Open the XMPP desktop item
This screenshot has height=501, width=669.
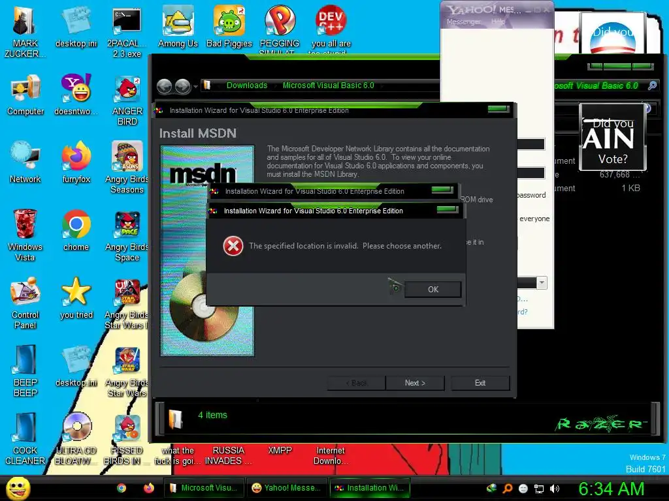coord(280,450)
